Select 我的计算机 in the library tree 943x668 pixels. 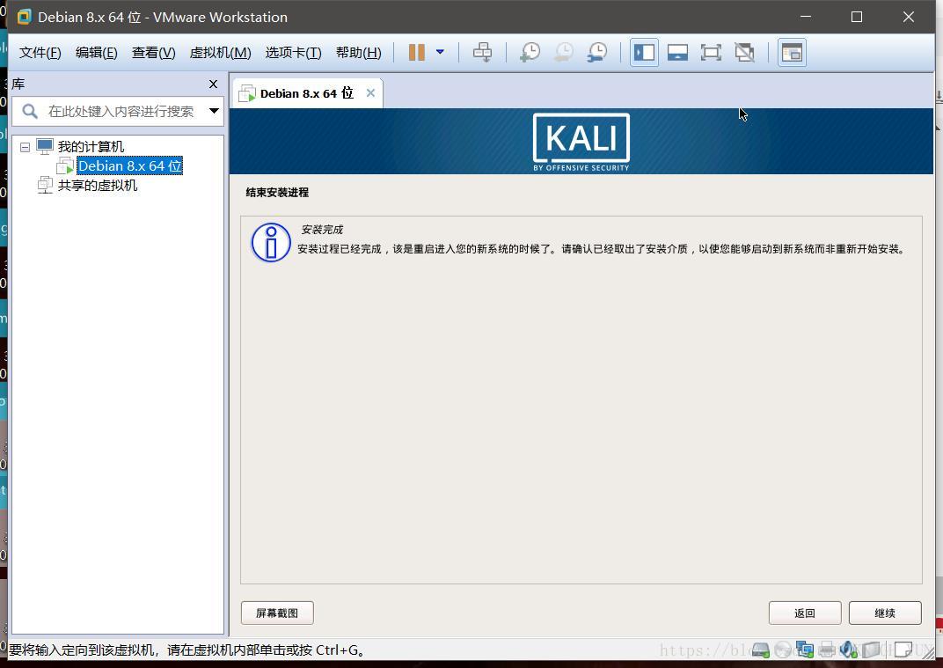[x=91, y=147]
